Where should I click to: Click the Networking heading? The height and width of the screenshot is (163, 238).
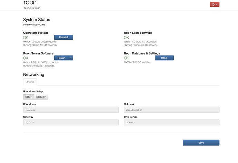coord(34,74)
